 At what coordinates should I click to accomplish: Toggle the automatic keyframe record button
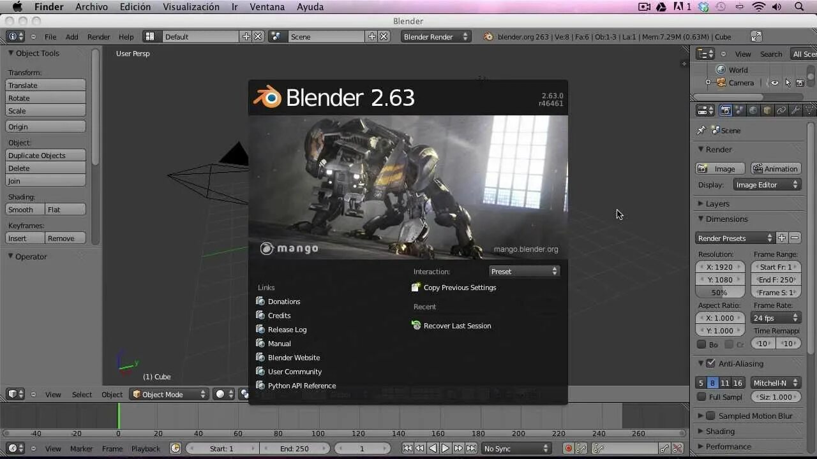pos(568,449)
